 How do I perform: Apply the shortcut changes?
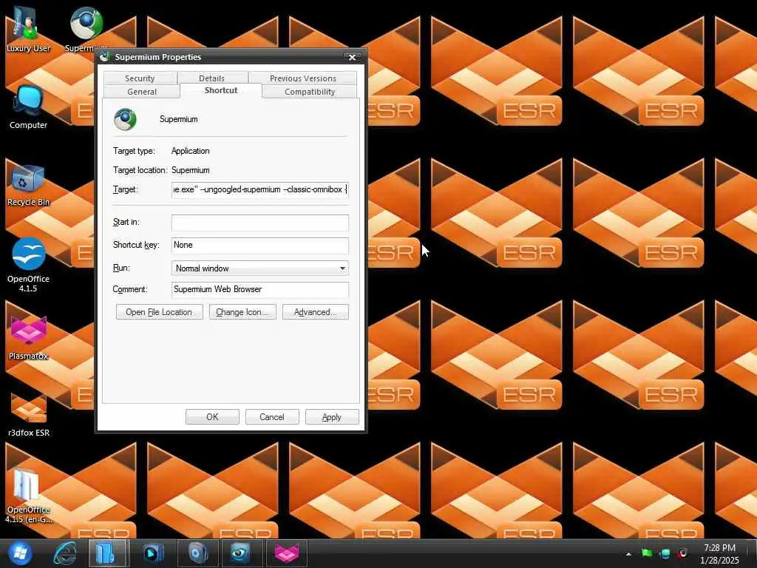(332, 417)
